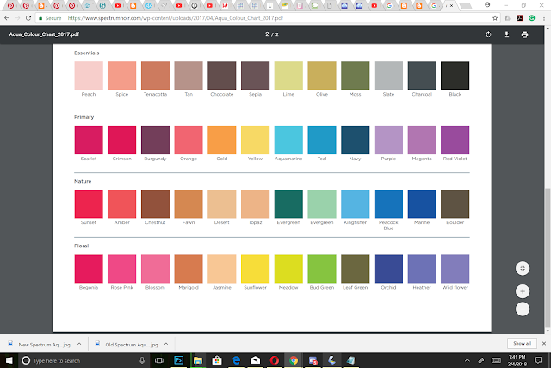Viewport: 551px width, 368px height.
Task: Launch Opera browser from the taskbar
Action: coord(275,360)
